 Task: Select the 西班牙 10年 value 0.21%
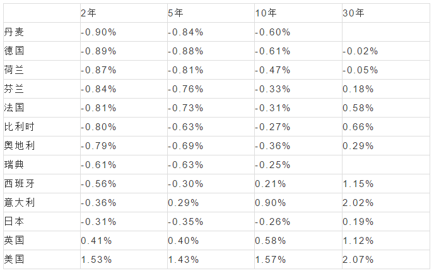271,184
